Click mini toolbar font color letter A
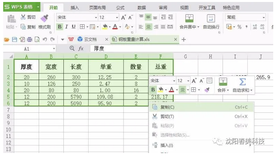 click(171, 90)
